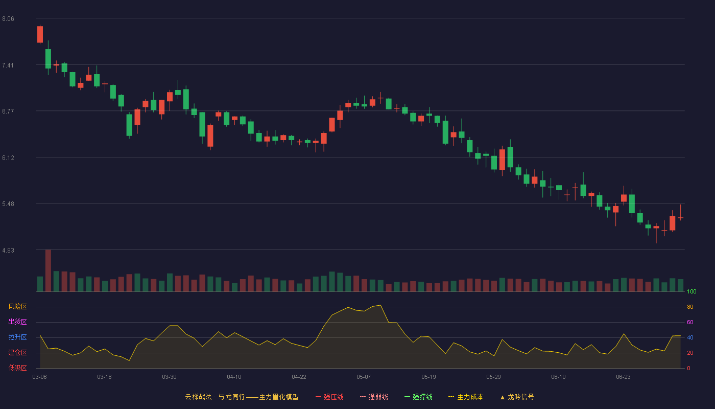Click the 建仓区 zone label
This screenshot has height=409, width=715.
17,353
